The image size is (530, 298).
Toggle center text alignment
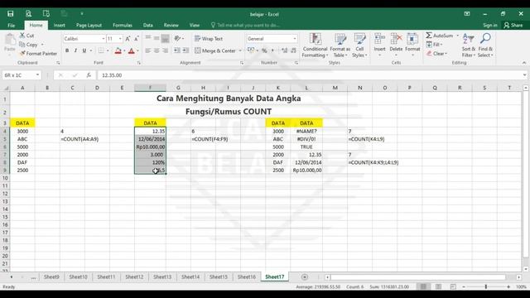coord(157,50)
